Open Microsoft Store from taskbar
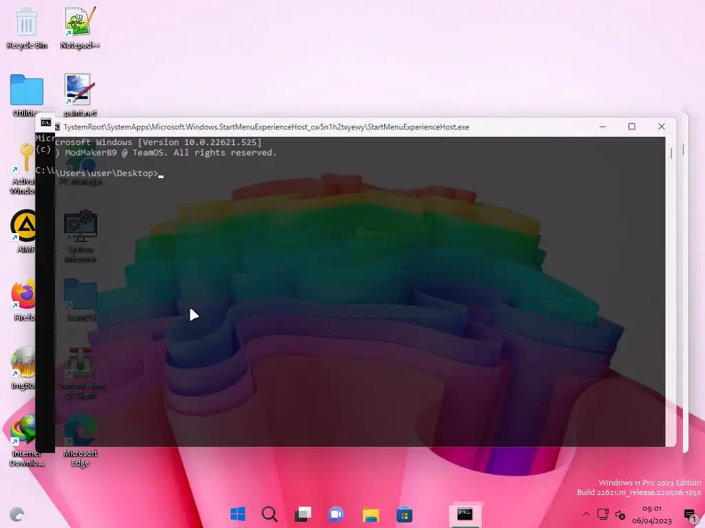 coord(404,514)
